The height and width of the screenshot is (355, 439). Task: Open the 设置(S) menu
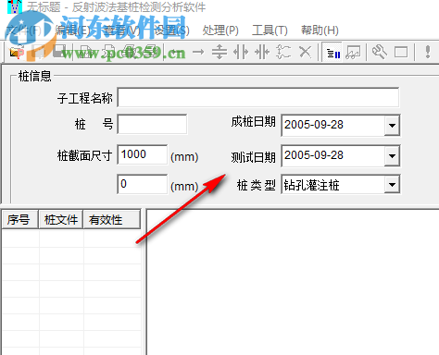pos(171,31)
